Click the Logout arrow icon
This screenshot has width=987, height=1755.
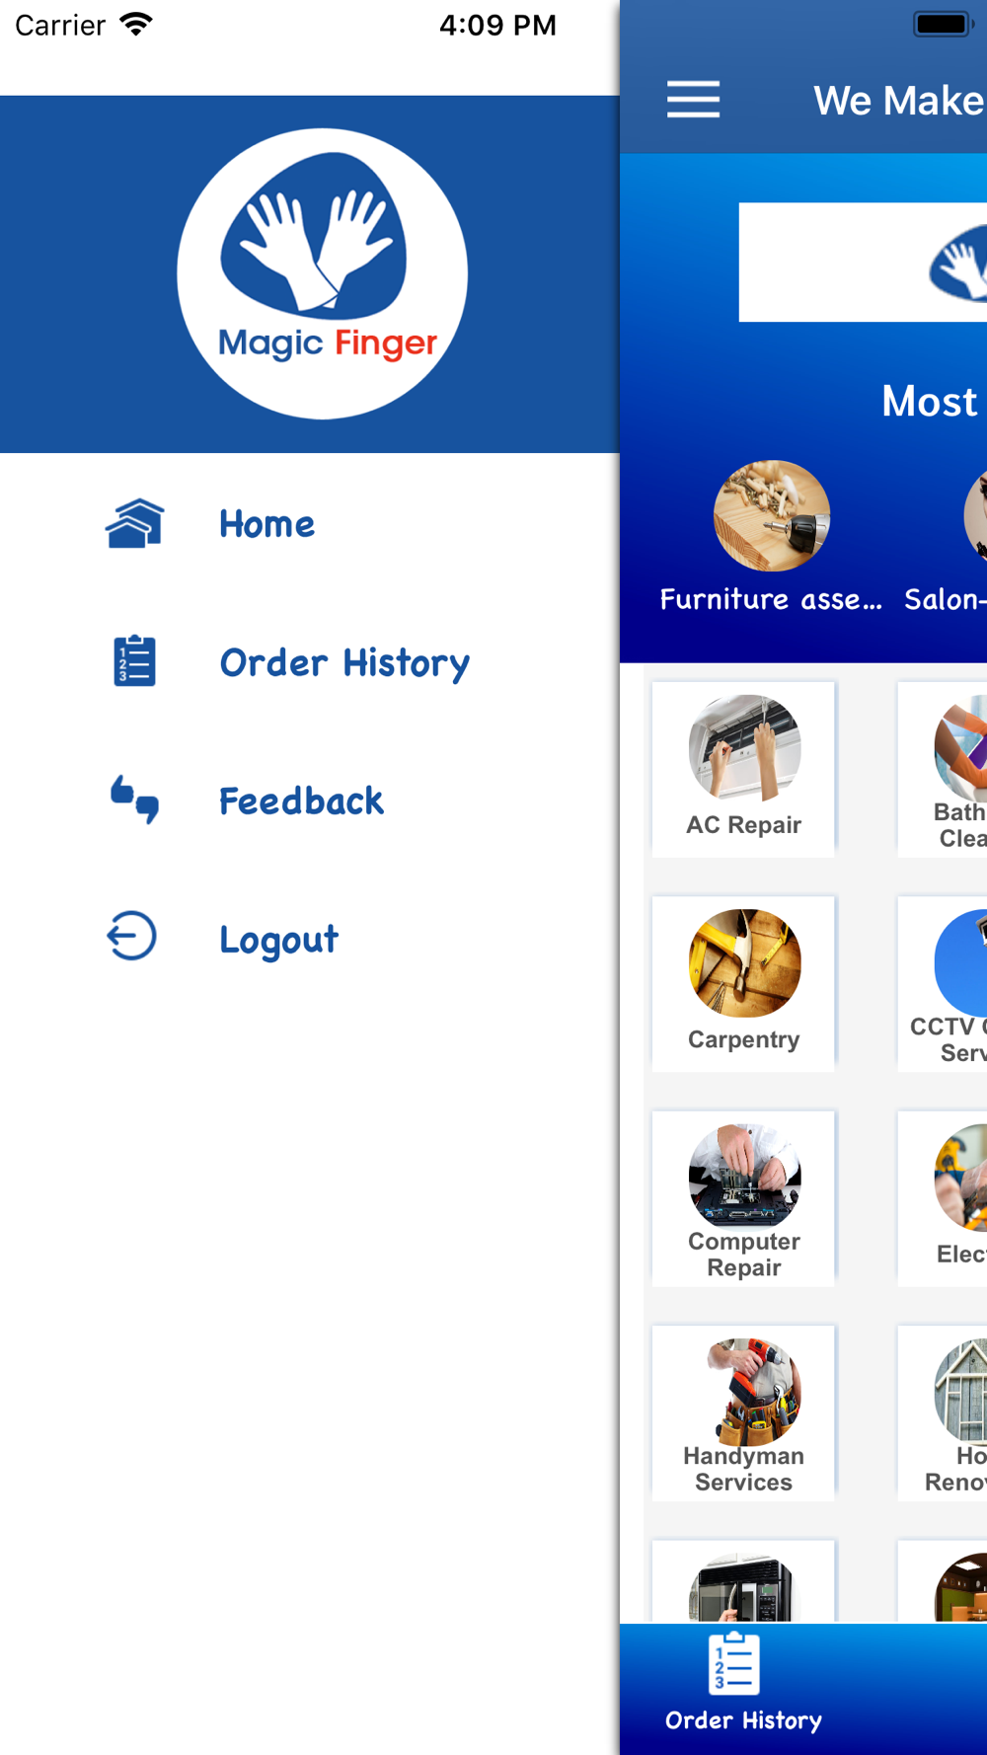click(132, 937)
